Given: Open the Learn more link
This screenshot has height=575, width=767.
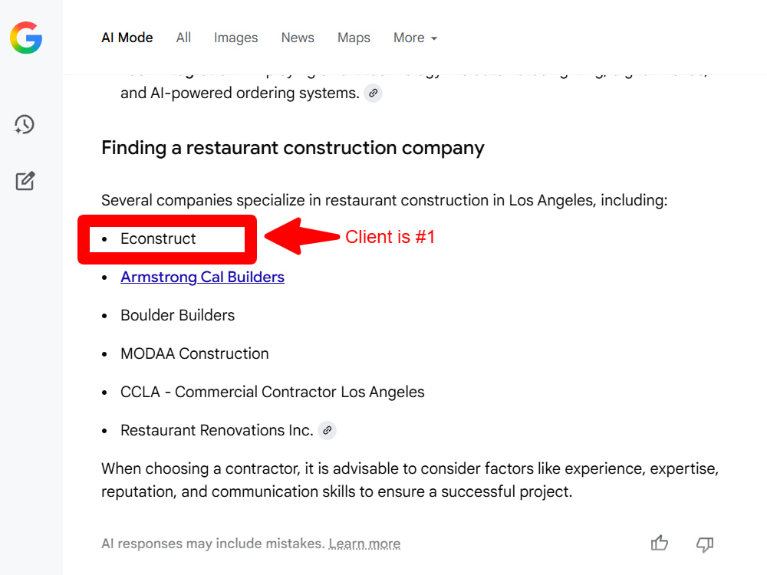Looking at the screenshot, I should (364, 544).
